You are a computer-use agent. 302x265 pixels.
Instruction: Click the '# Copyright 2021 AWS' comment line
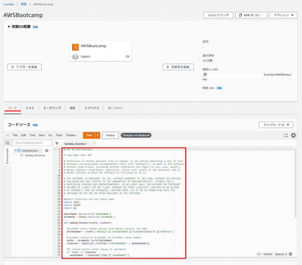coord(78,155)
